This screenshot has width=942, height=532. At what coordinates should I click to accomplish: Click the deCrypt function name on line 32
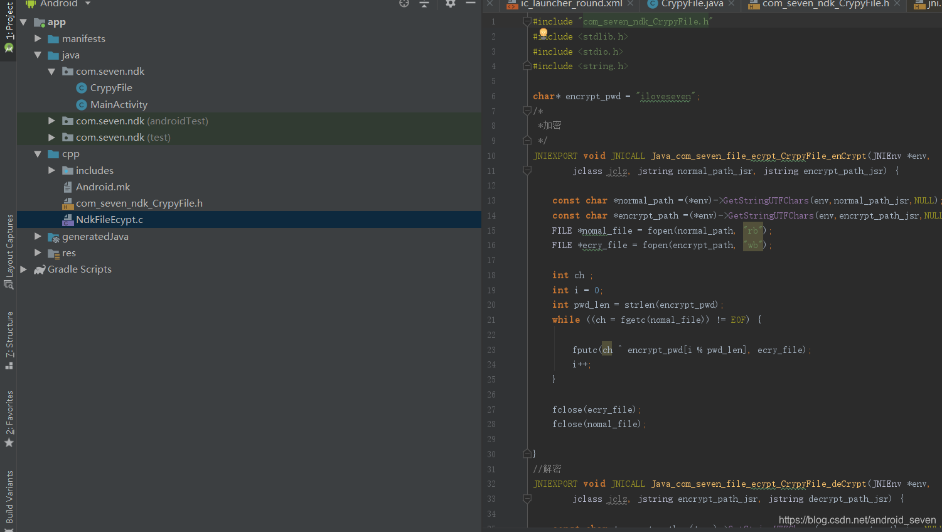759,484
